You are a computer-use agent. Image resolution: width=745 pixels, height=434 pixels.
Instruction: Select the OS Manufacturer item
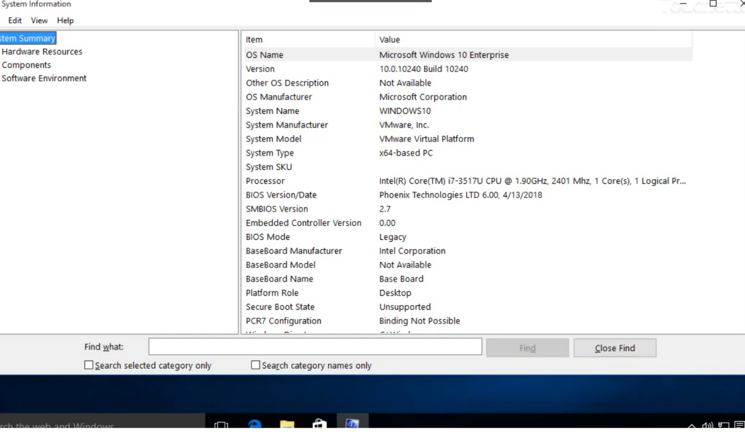point(279,97)
